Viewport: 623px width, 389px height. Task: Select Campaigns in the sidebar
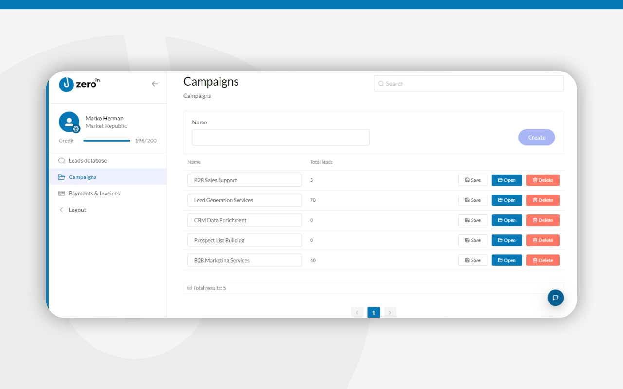point(82,177)
